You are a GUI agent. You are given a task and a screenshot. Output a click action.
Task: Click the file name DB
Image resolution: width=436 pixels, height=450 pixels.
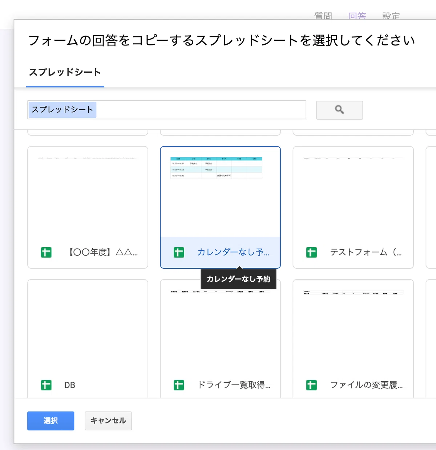70,385
